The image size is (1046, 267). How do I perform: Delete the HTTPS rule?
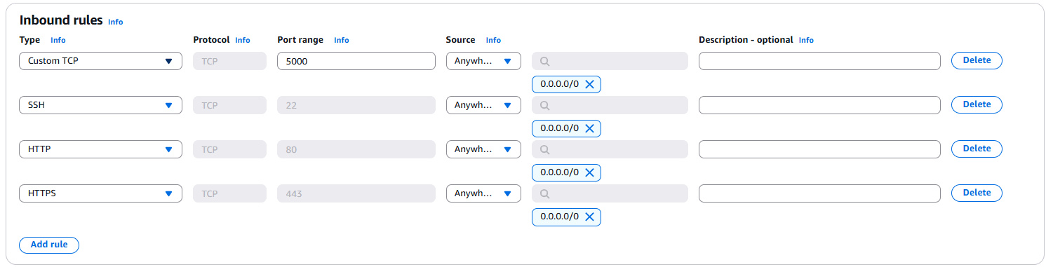point(977,193)
